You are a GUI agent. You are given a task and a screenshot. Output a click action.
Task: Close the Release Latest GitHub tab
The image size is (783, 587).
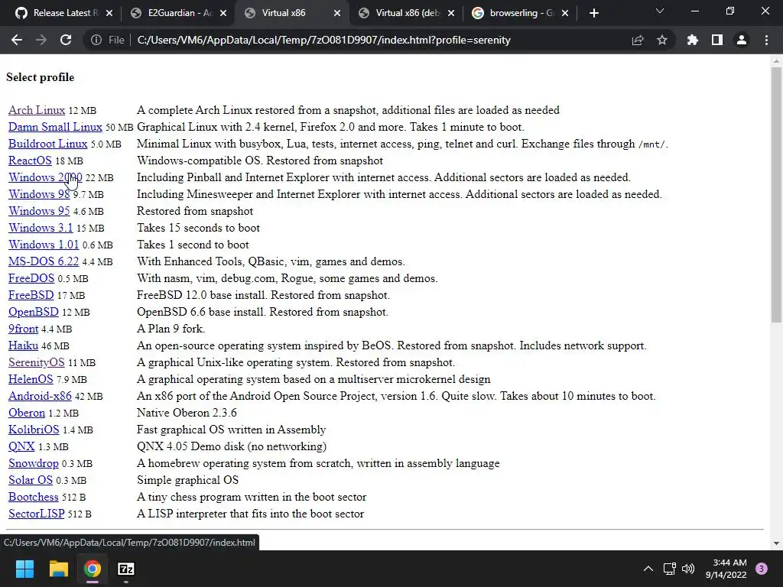109,14
